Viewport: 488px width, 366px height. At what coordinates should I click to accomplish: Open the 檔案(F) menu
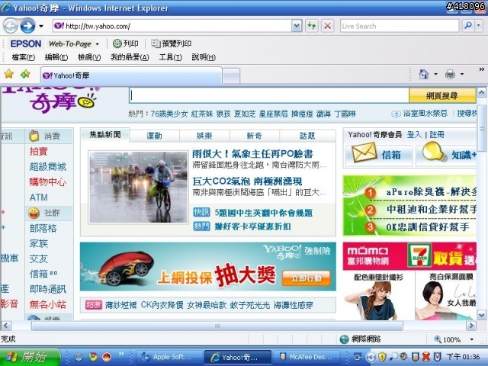[x=24, y=57]
